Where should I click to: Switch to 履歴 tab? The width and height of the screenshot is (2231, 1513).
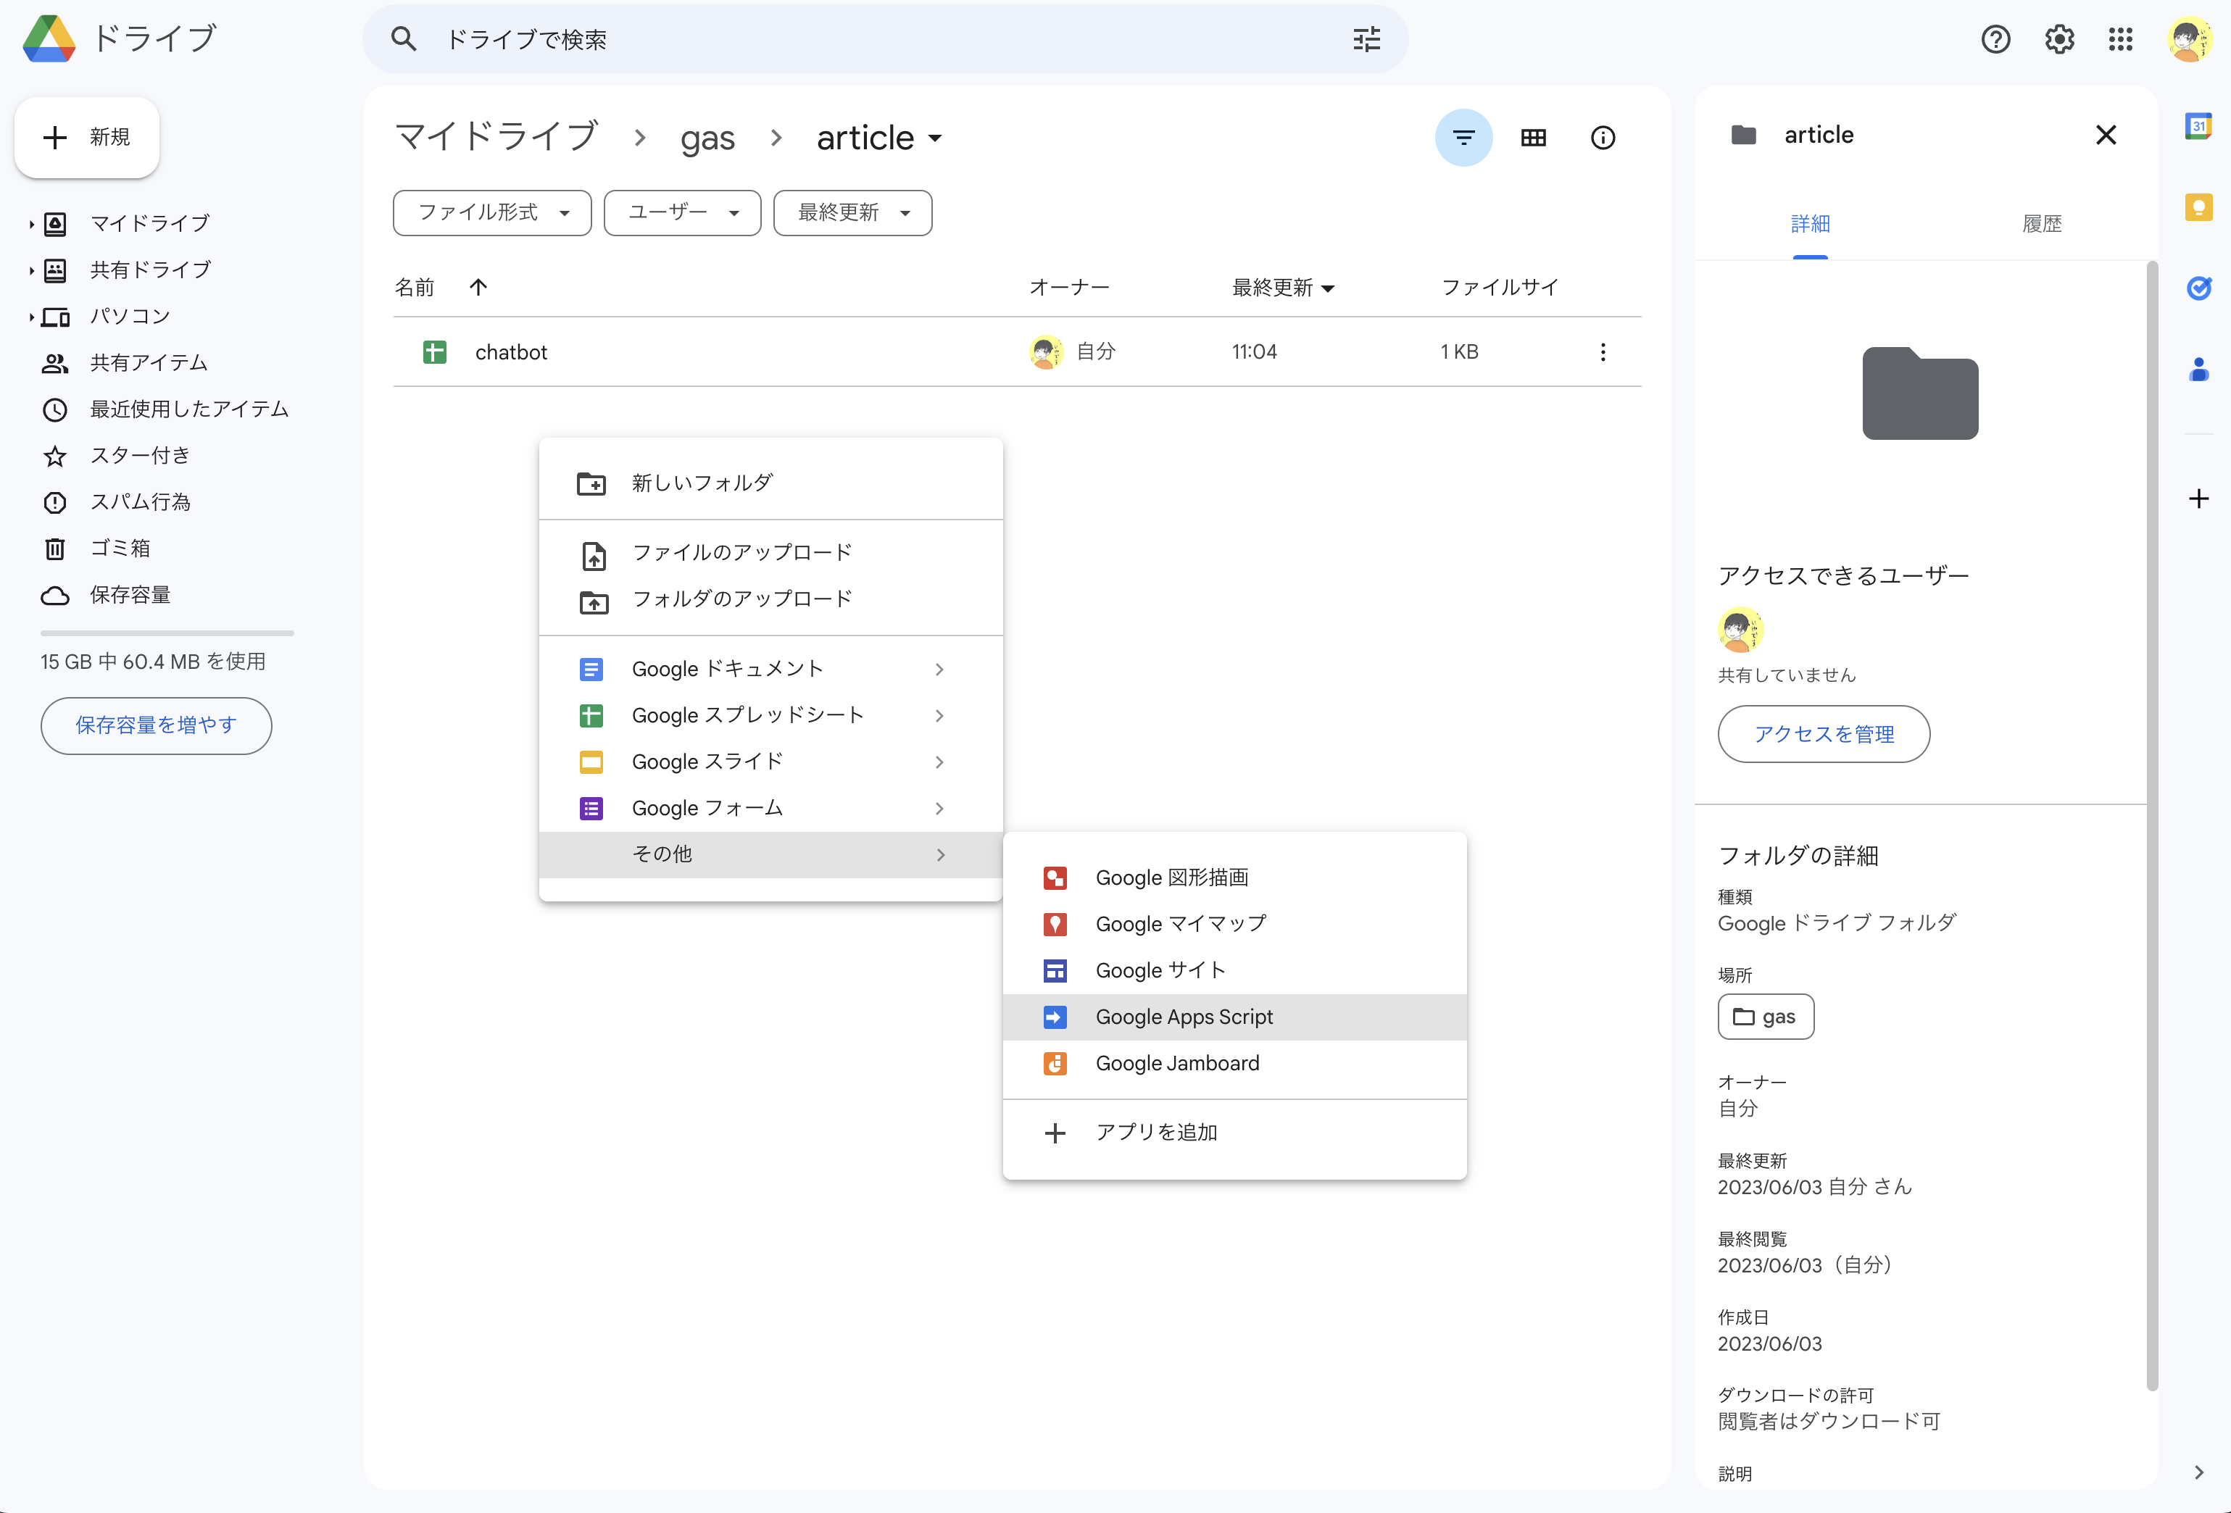click(2042, 223)
